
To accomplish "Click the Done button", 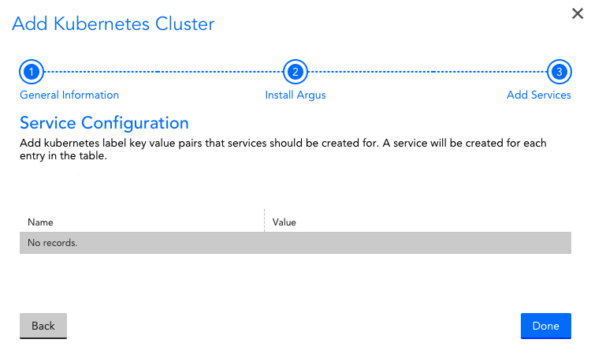I will coord(546,326).
